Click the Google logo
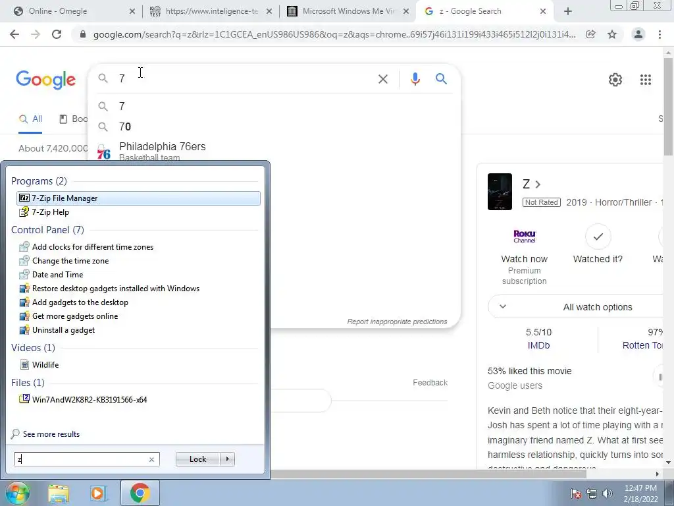This screenshot has width=674, height=506. (x=45, y=80)
